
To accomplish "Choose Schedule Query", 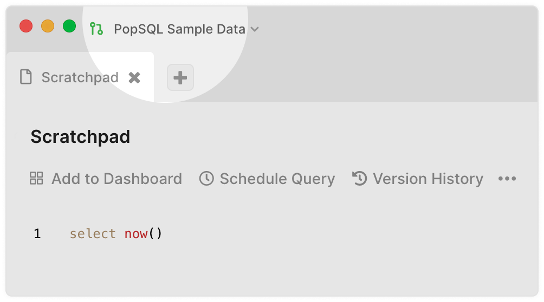I will [267, 179].
